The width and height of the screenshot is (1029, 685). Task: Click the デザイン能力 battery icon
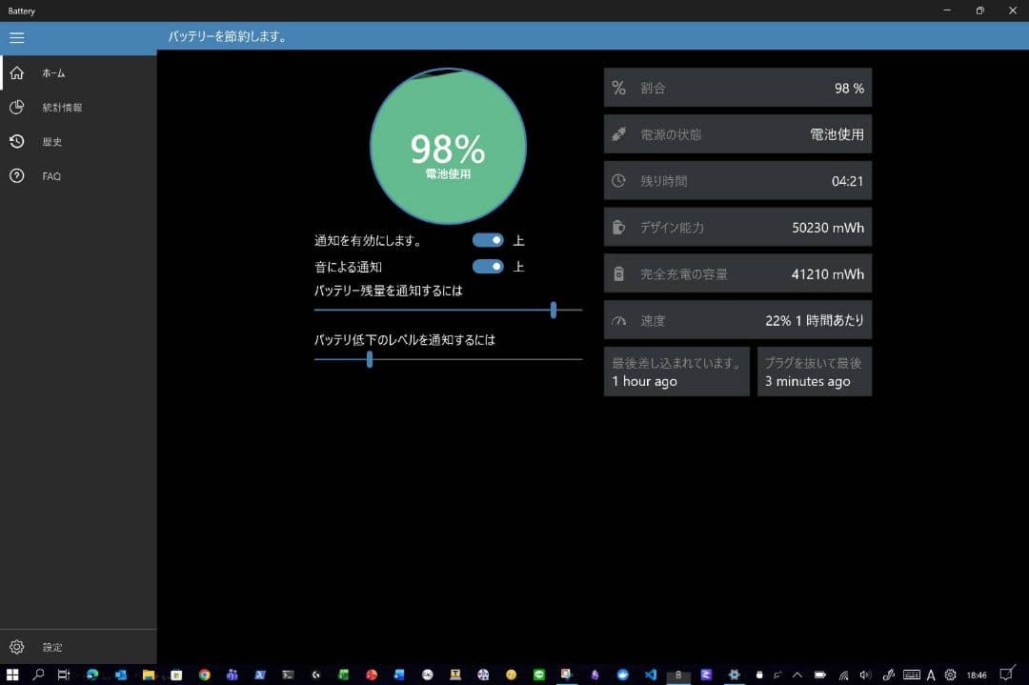[620, 227]
